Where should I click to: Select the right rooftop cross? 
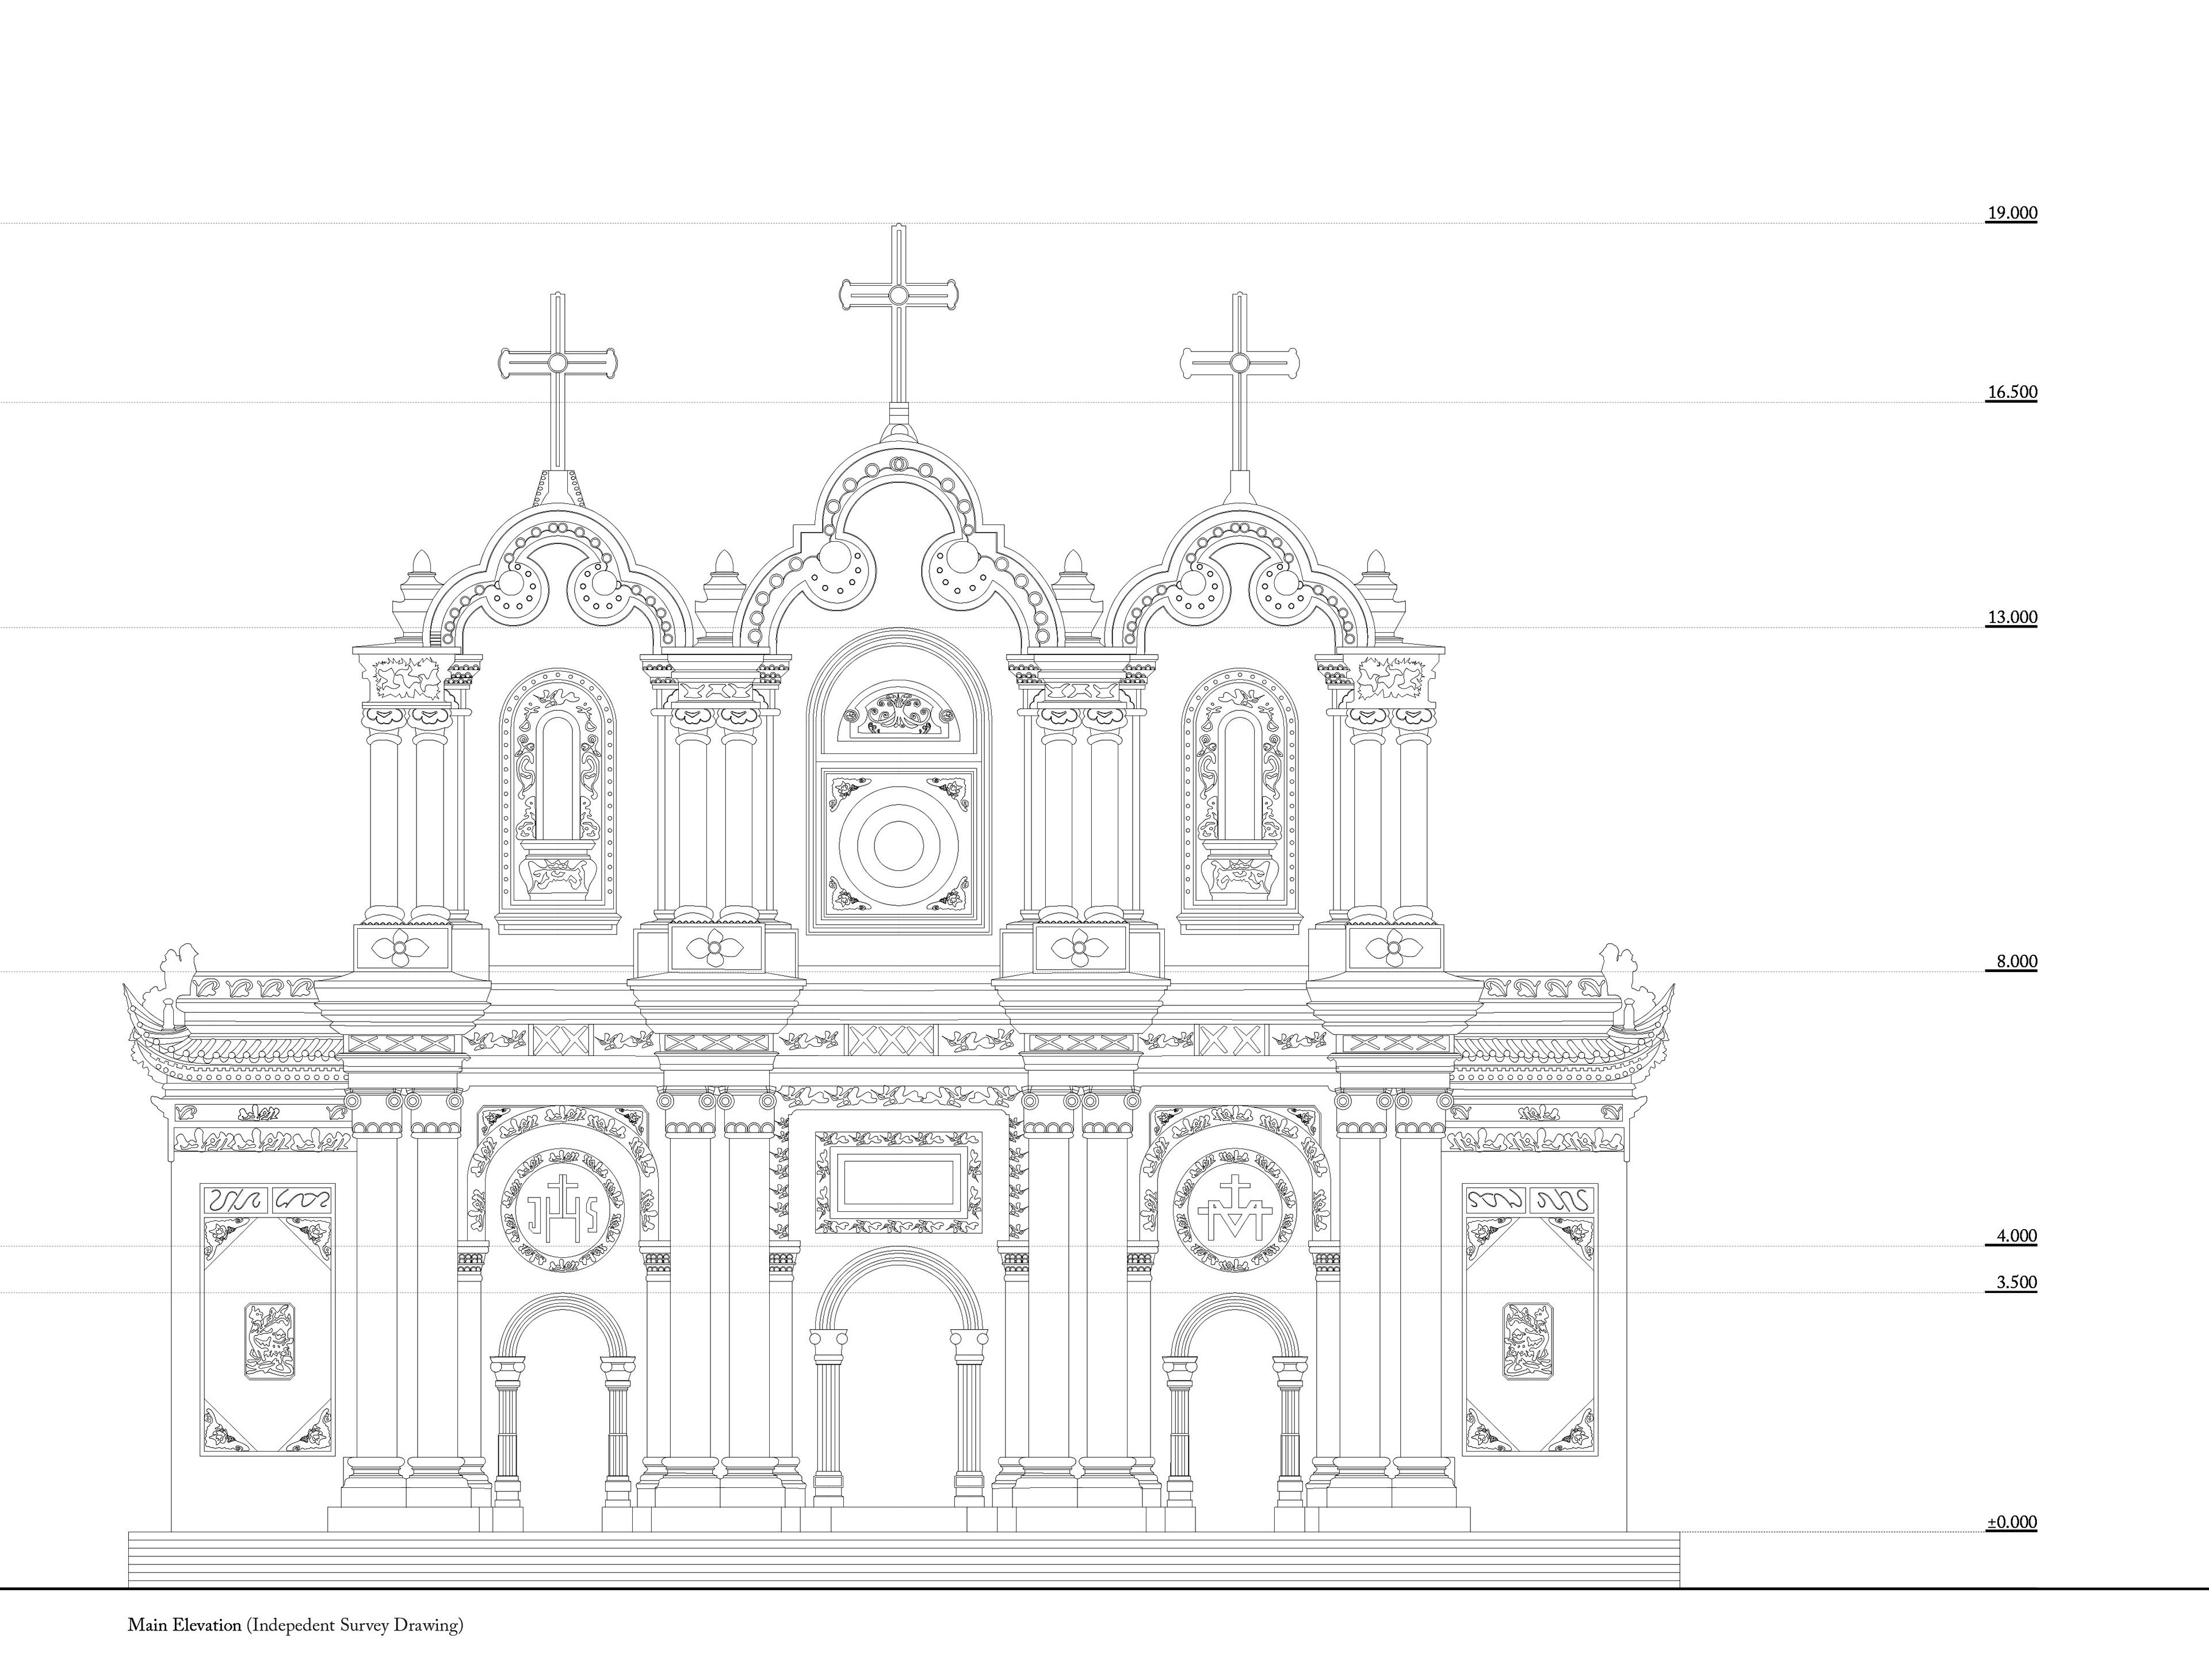(1240, 382)
